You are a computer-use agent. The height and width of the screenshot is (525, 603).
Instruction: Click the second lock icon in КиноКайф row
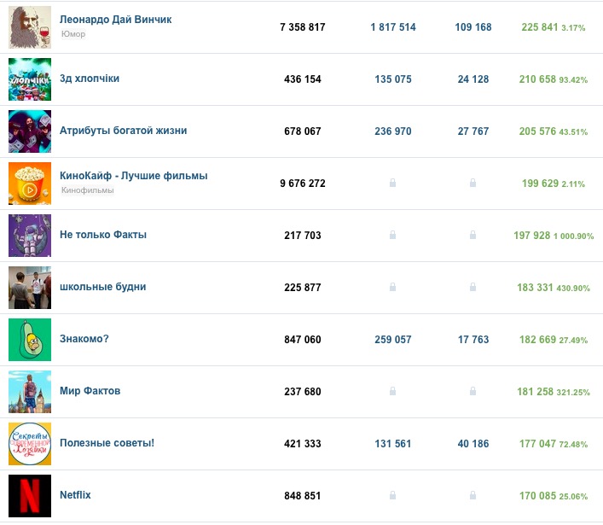[473, 184]
